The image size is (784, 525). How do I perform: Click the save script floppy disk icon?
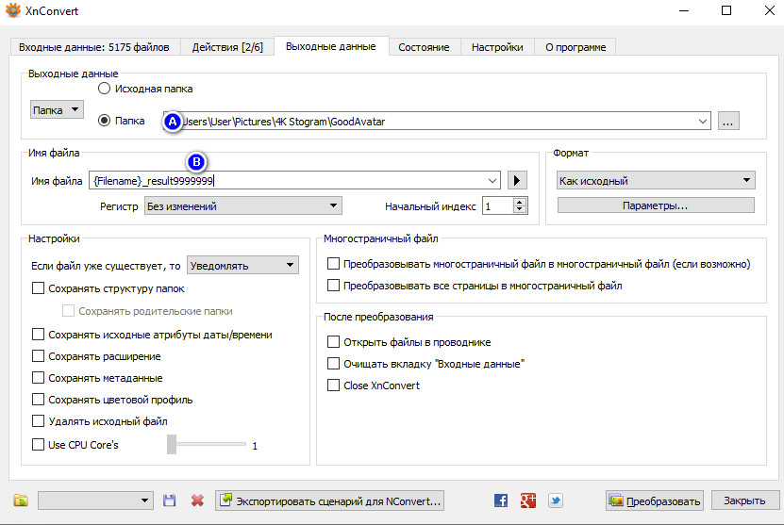pyautogui.click(x=170, y=500)
